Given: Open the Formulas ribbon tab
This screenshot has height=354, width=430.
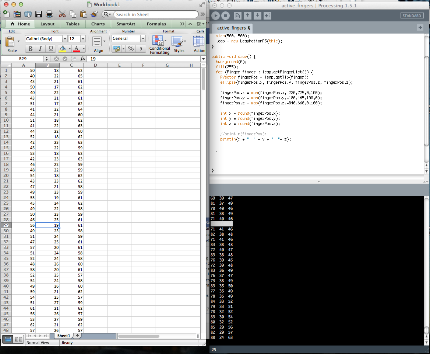Looking at the screenshot, I should (156, 24).
